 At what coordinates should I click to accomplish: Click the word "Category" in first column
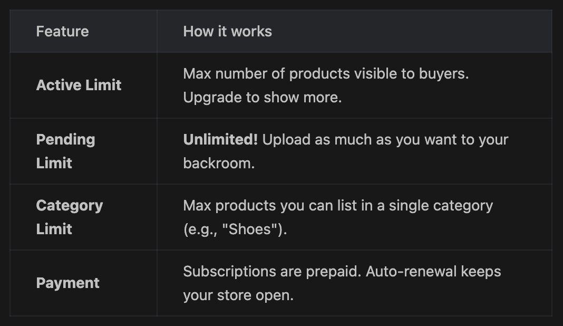coord(69,206)
